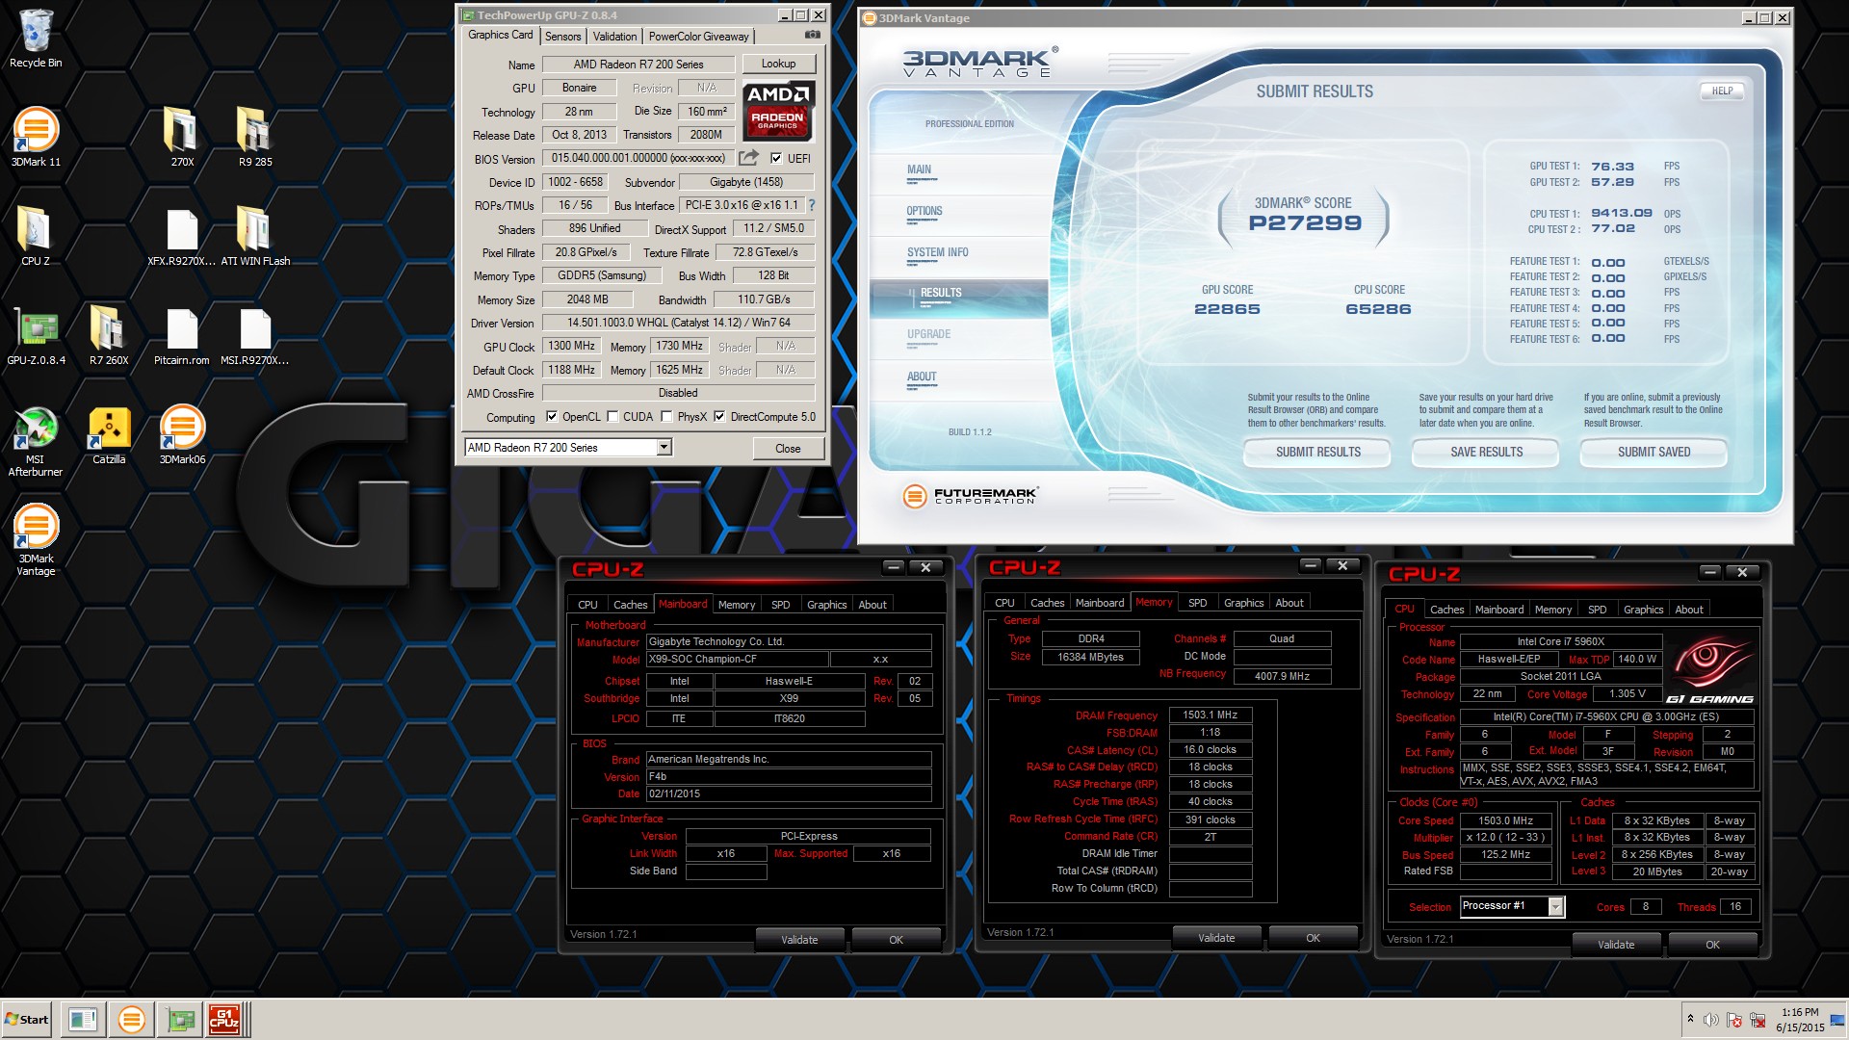Open the OPTIONS menu in 3DMark Vantage
Viewport: 1849px width, 1040px height.
(x=924, y=212)
